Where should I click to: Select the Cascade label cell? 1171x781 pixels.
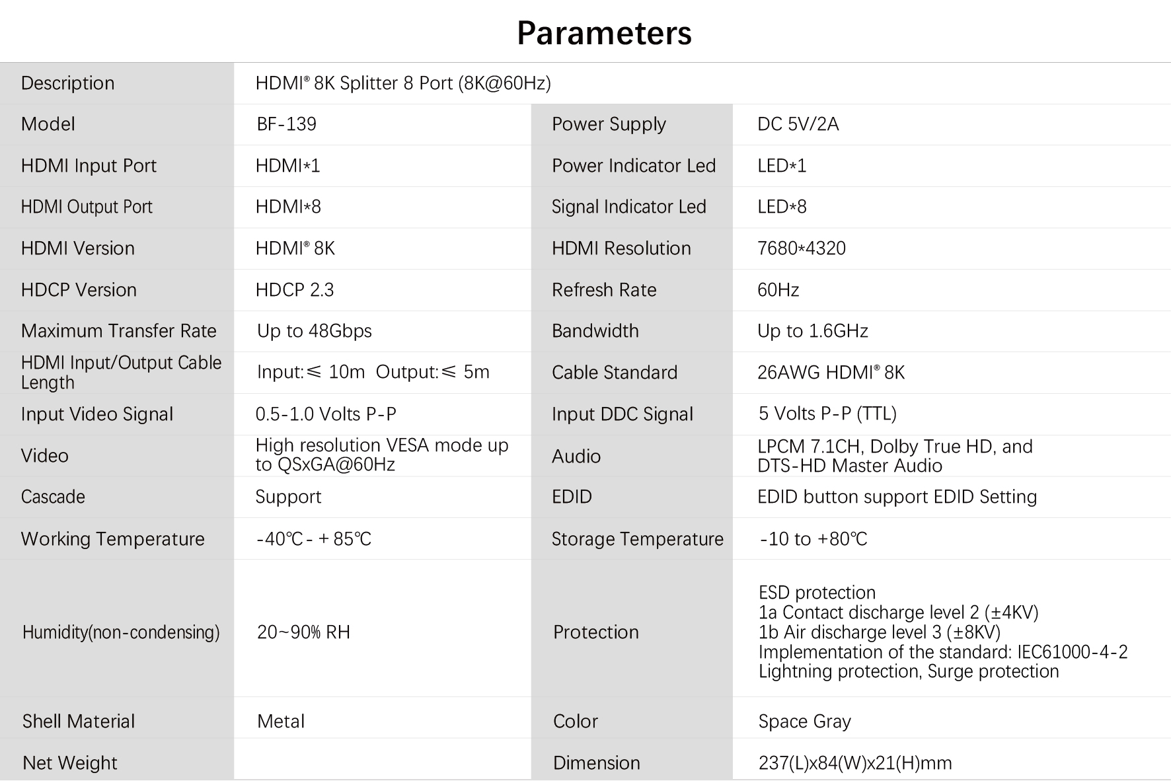[x=117, y=497]
